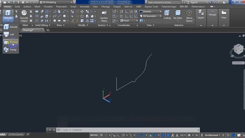Close the command line with the X
245x138 pixels.
click(50, 130)
